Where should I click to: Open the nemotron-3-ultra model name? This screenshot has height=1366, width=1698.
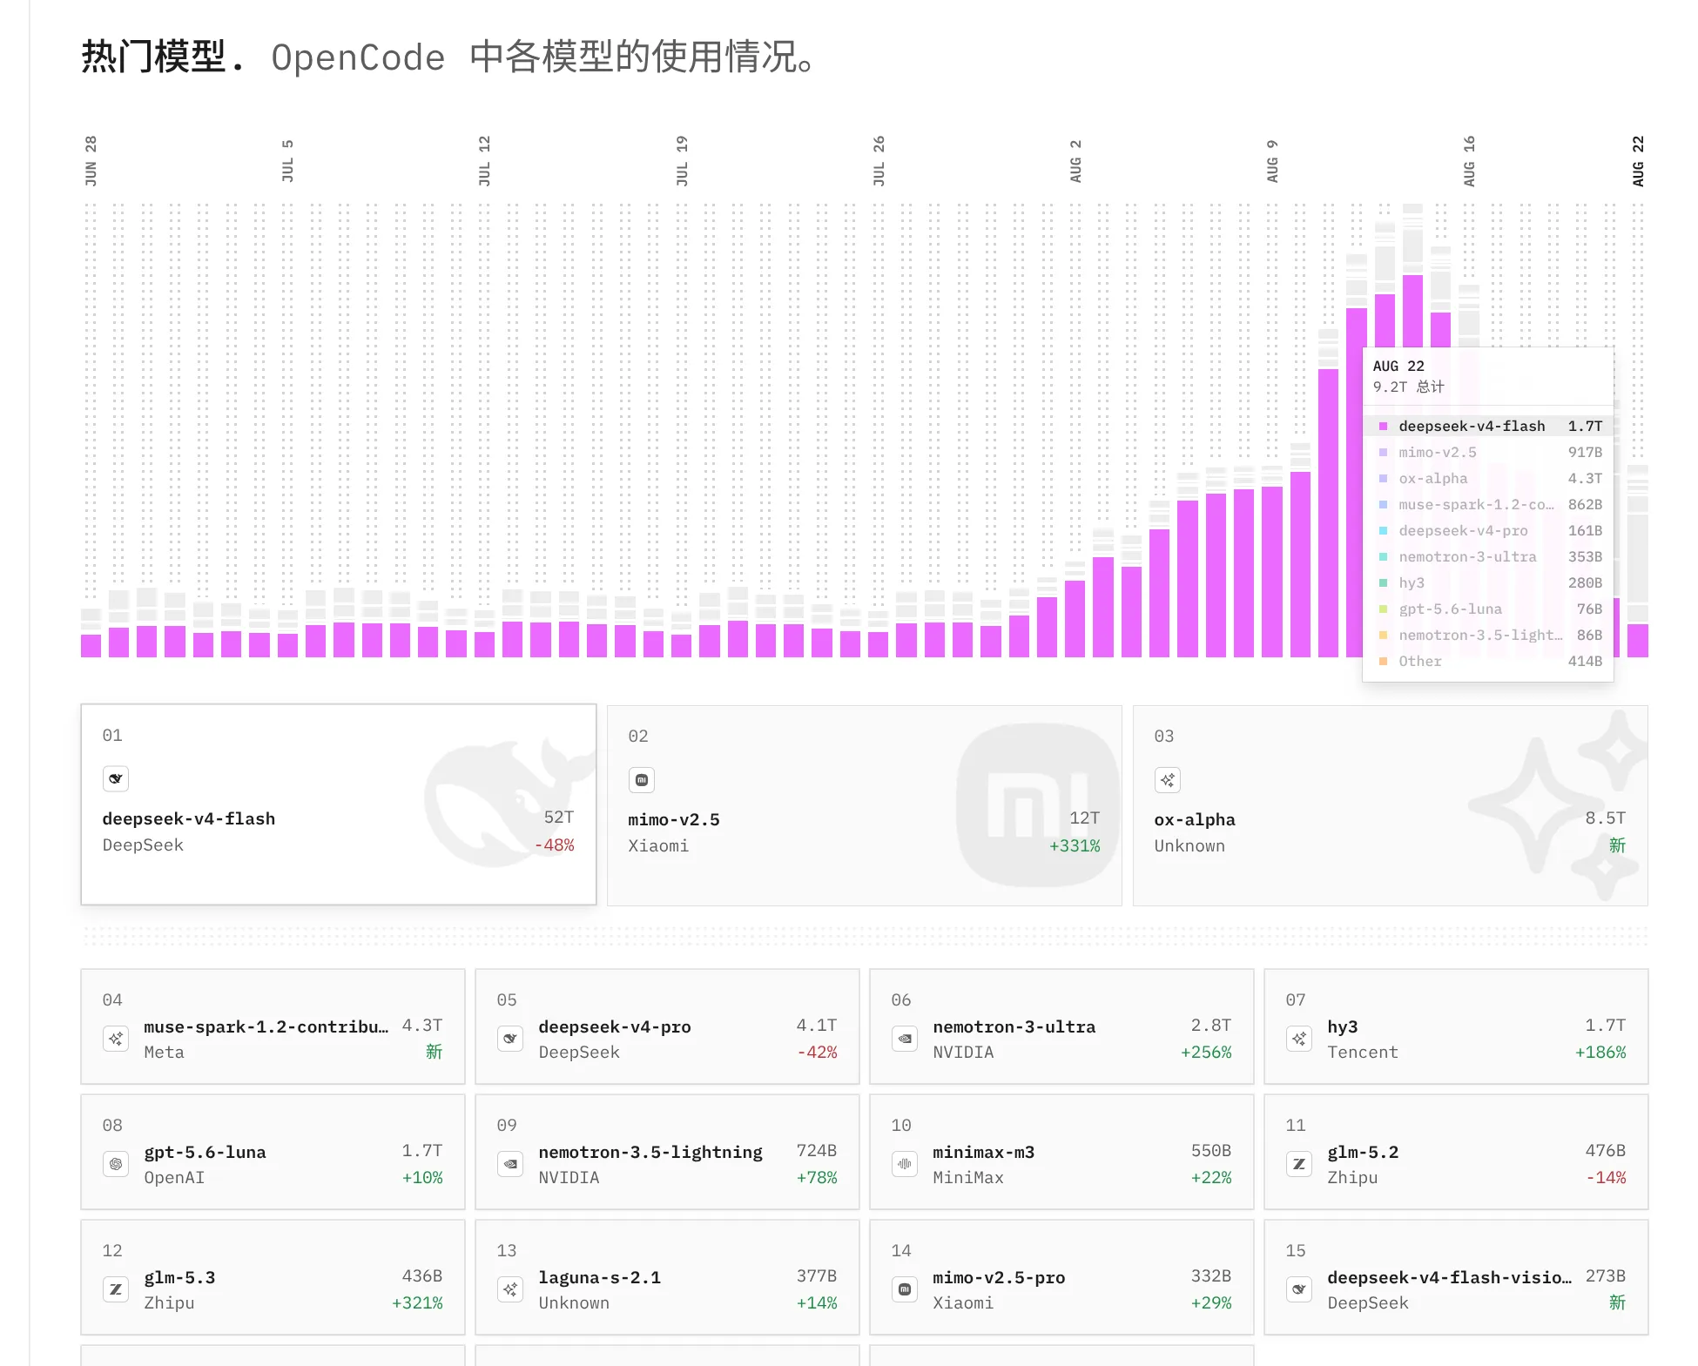[x=1014, y=1026]
